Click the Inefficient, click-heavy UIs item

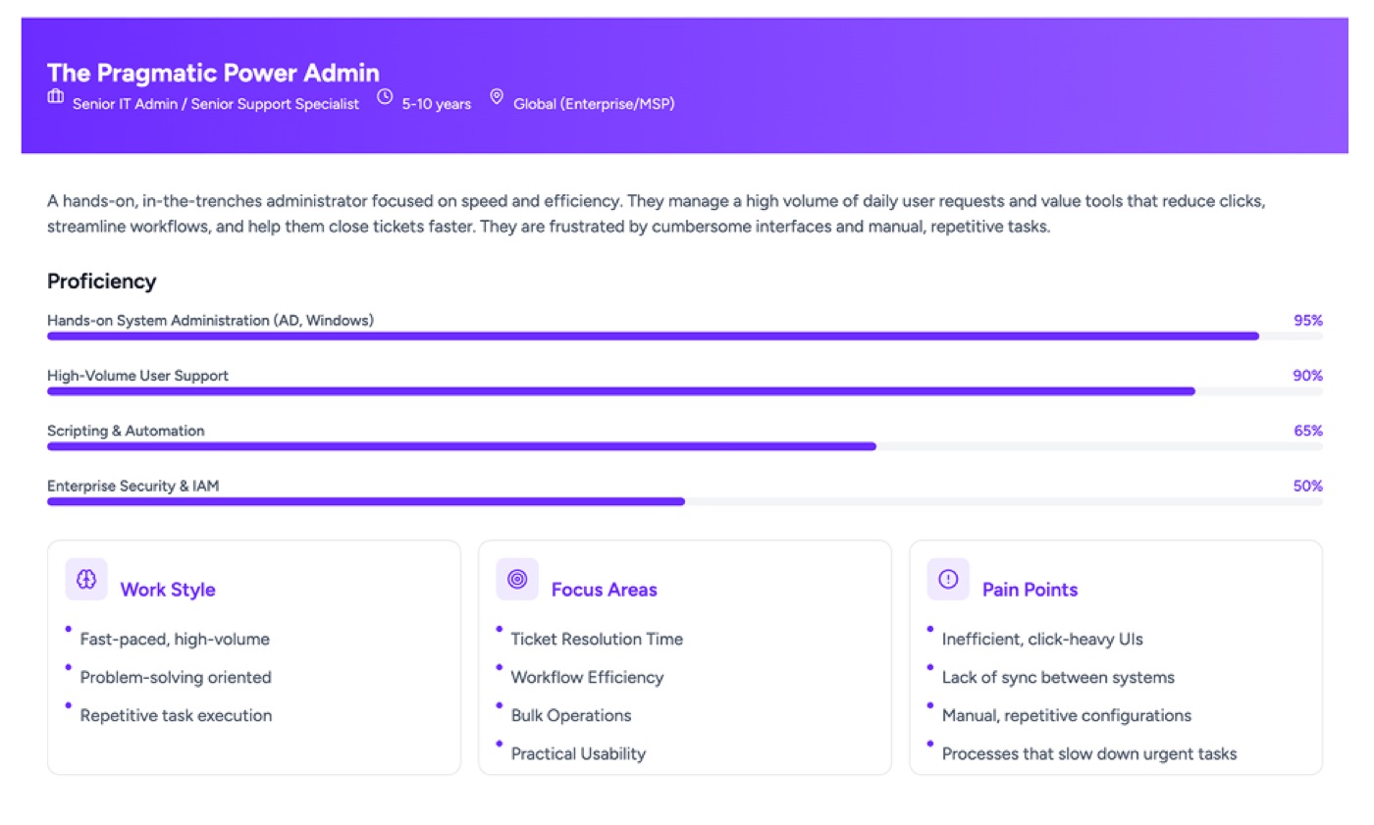click(1042, 639)
